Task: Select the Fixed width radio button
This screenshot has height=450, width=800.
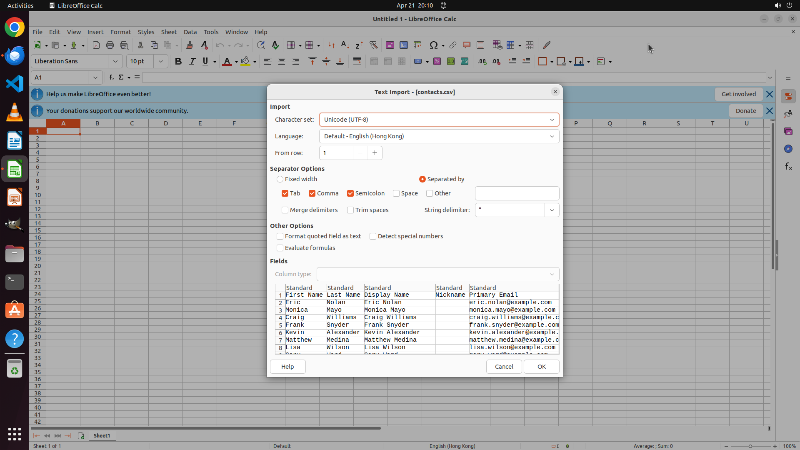Action: [x=280, y=179]
